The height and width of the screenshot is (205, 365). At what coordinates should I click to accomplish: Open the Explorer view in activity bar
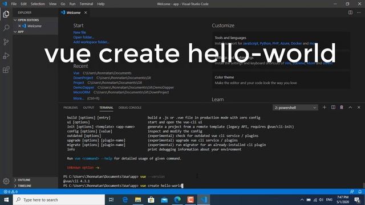(6, 14)
